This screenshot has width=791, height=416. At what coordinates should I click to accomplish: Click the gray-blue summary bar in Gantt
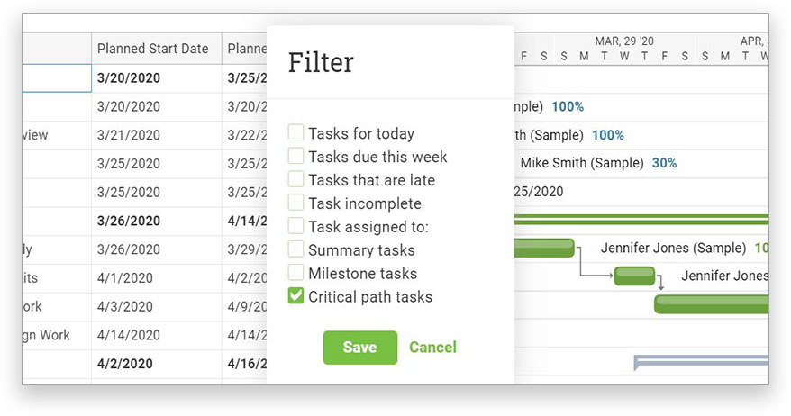[x=701, y=361]
